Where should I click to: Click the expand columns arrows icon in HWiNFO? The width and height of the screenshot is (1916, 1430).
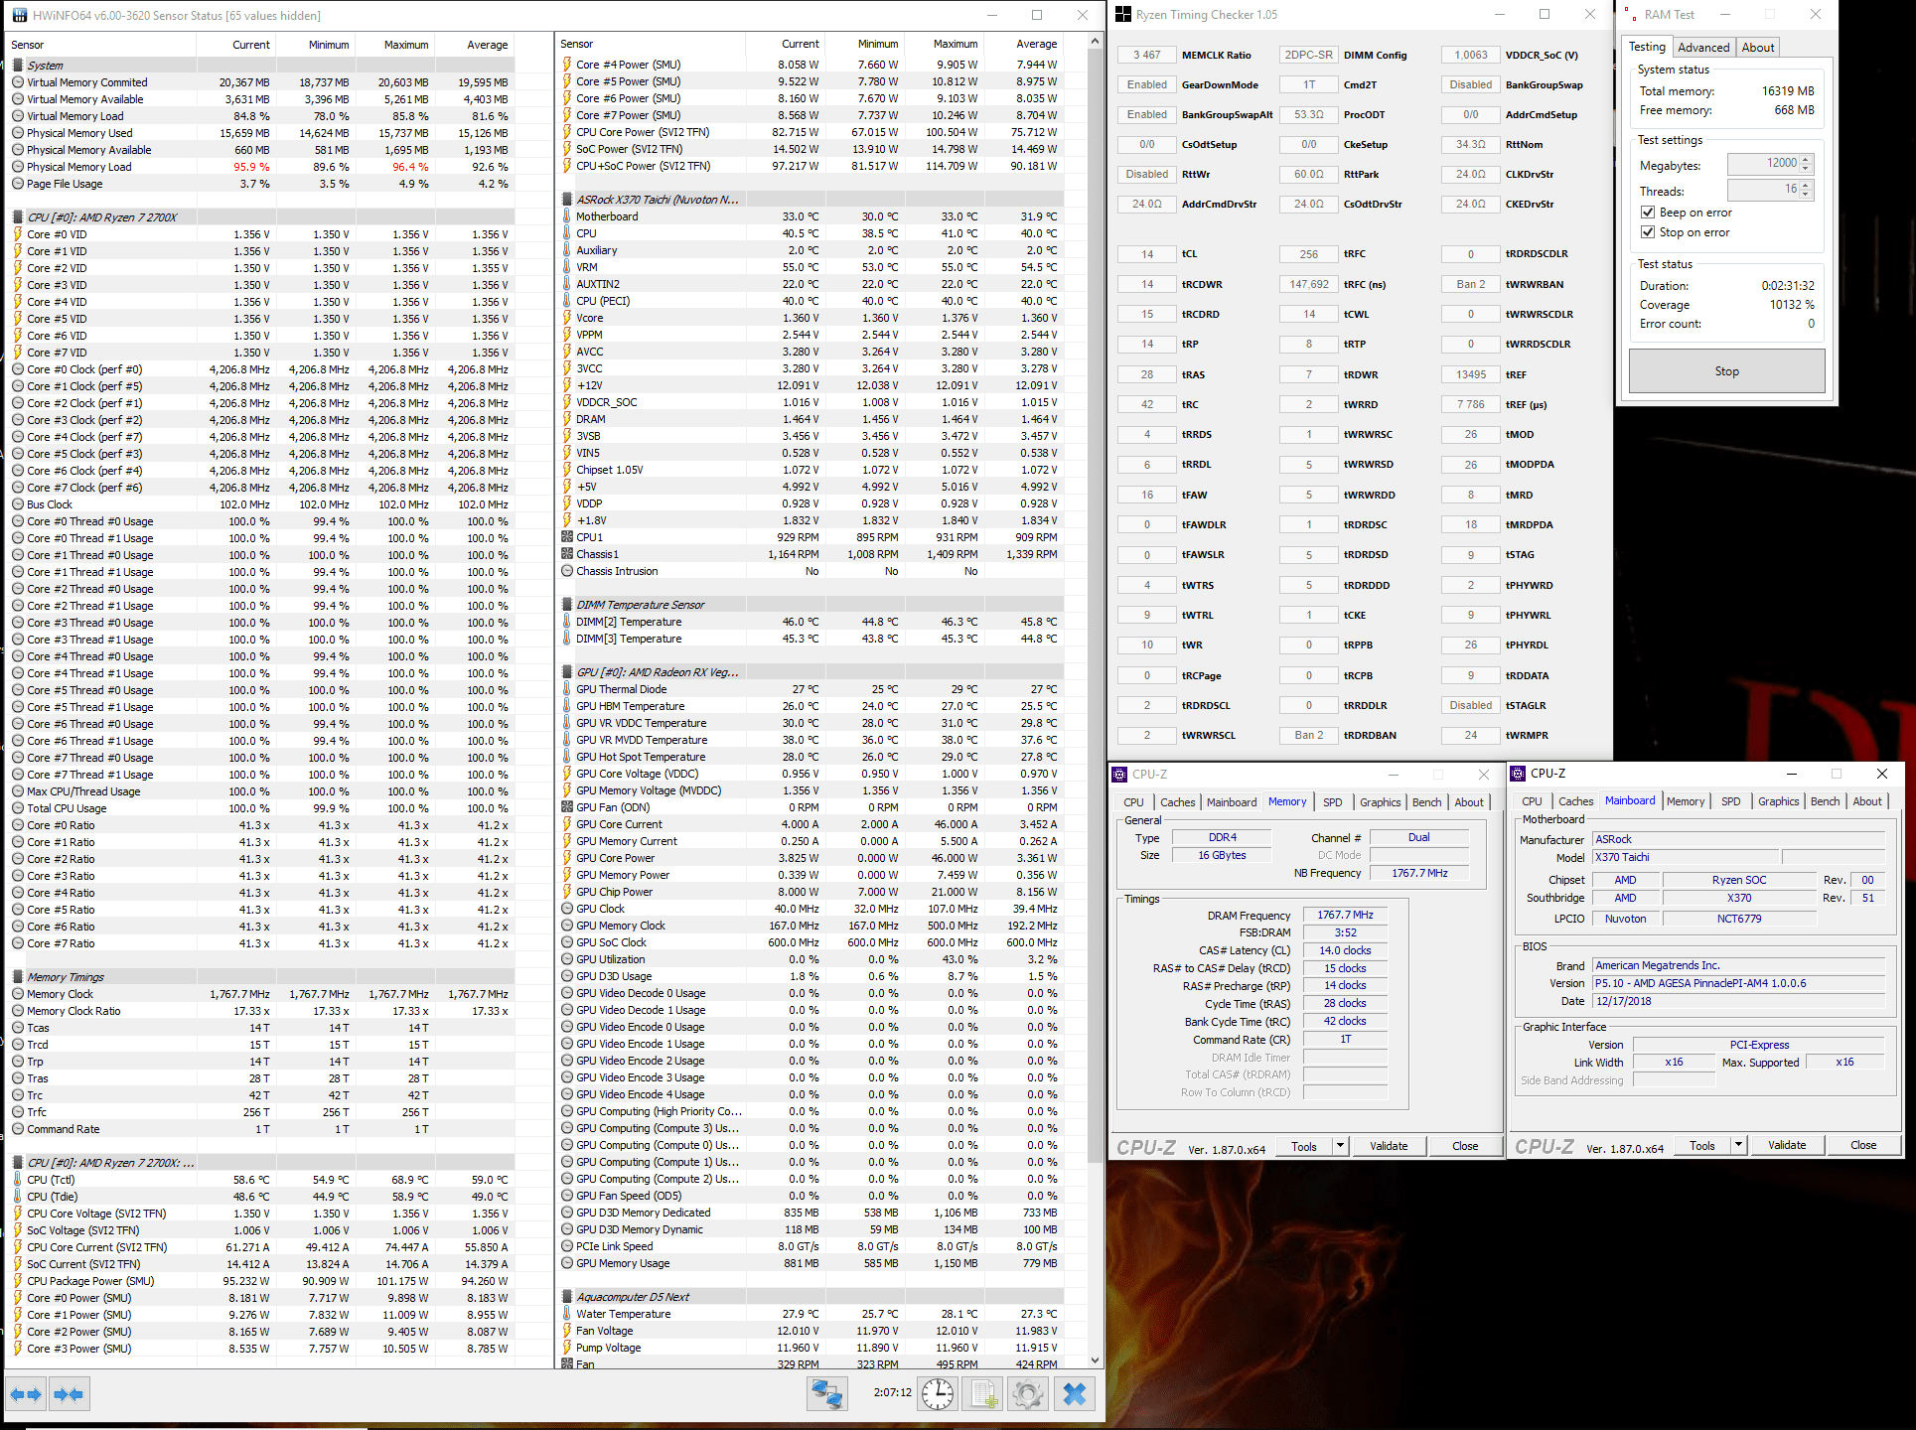click(x=27, y=1394)
